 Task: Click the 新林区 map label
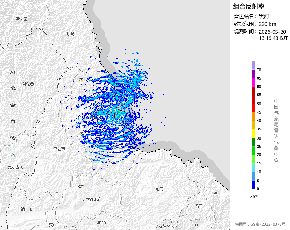[x=22, y=19]
